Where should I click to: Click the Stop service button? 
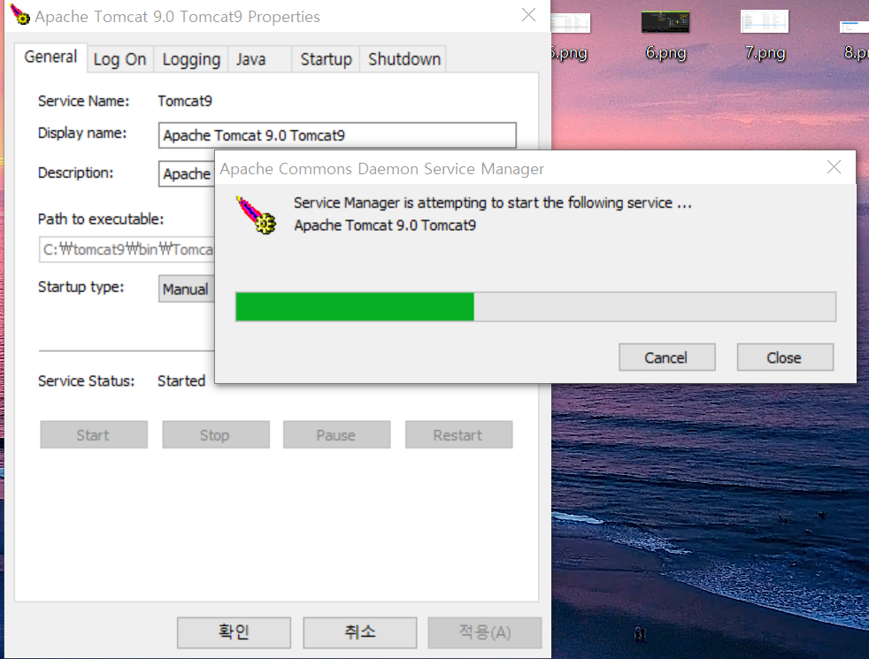tap(216, 434)
